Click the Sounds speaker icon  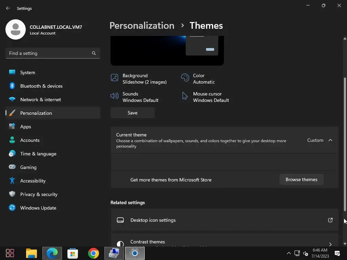point(115,96)
